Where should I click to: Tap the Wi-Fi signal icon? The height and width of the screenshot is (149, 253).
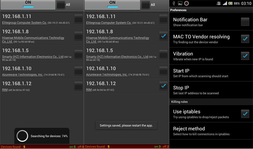(218, 3)
